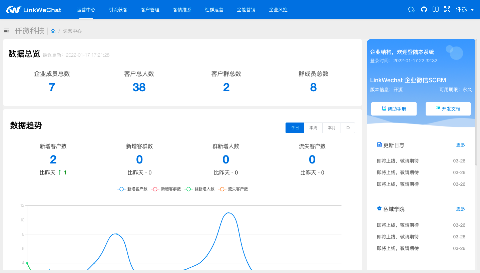Viewport: 480px width, 273px height.
Task: Click the 比昨天 ↑ 1 indicator
Action: point(53,172)
